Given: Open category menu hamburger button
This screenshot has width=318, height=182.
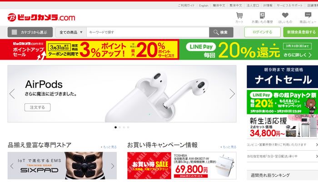Looking at the screenshot, I should tap(30, 32).
